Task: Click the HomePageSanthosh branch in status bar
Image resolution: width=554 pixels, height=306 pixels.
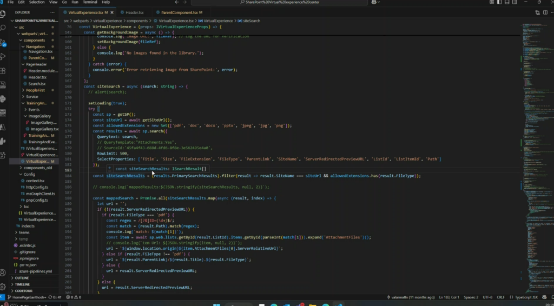Action: point(27,297)
